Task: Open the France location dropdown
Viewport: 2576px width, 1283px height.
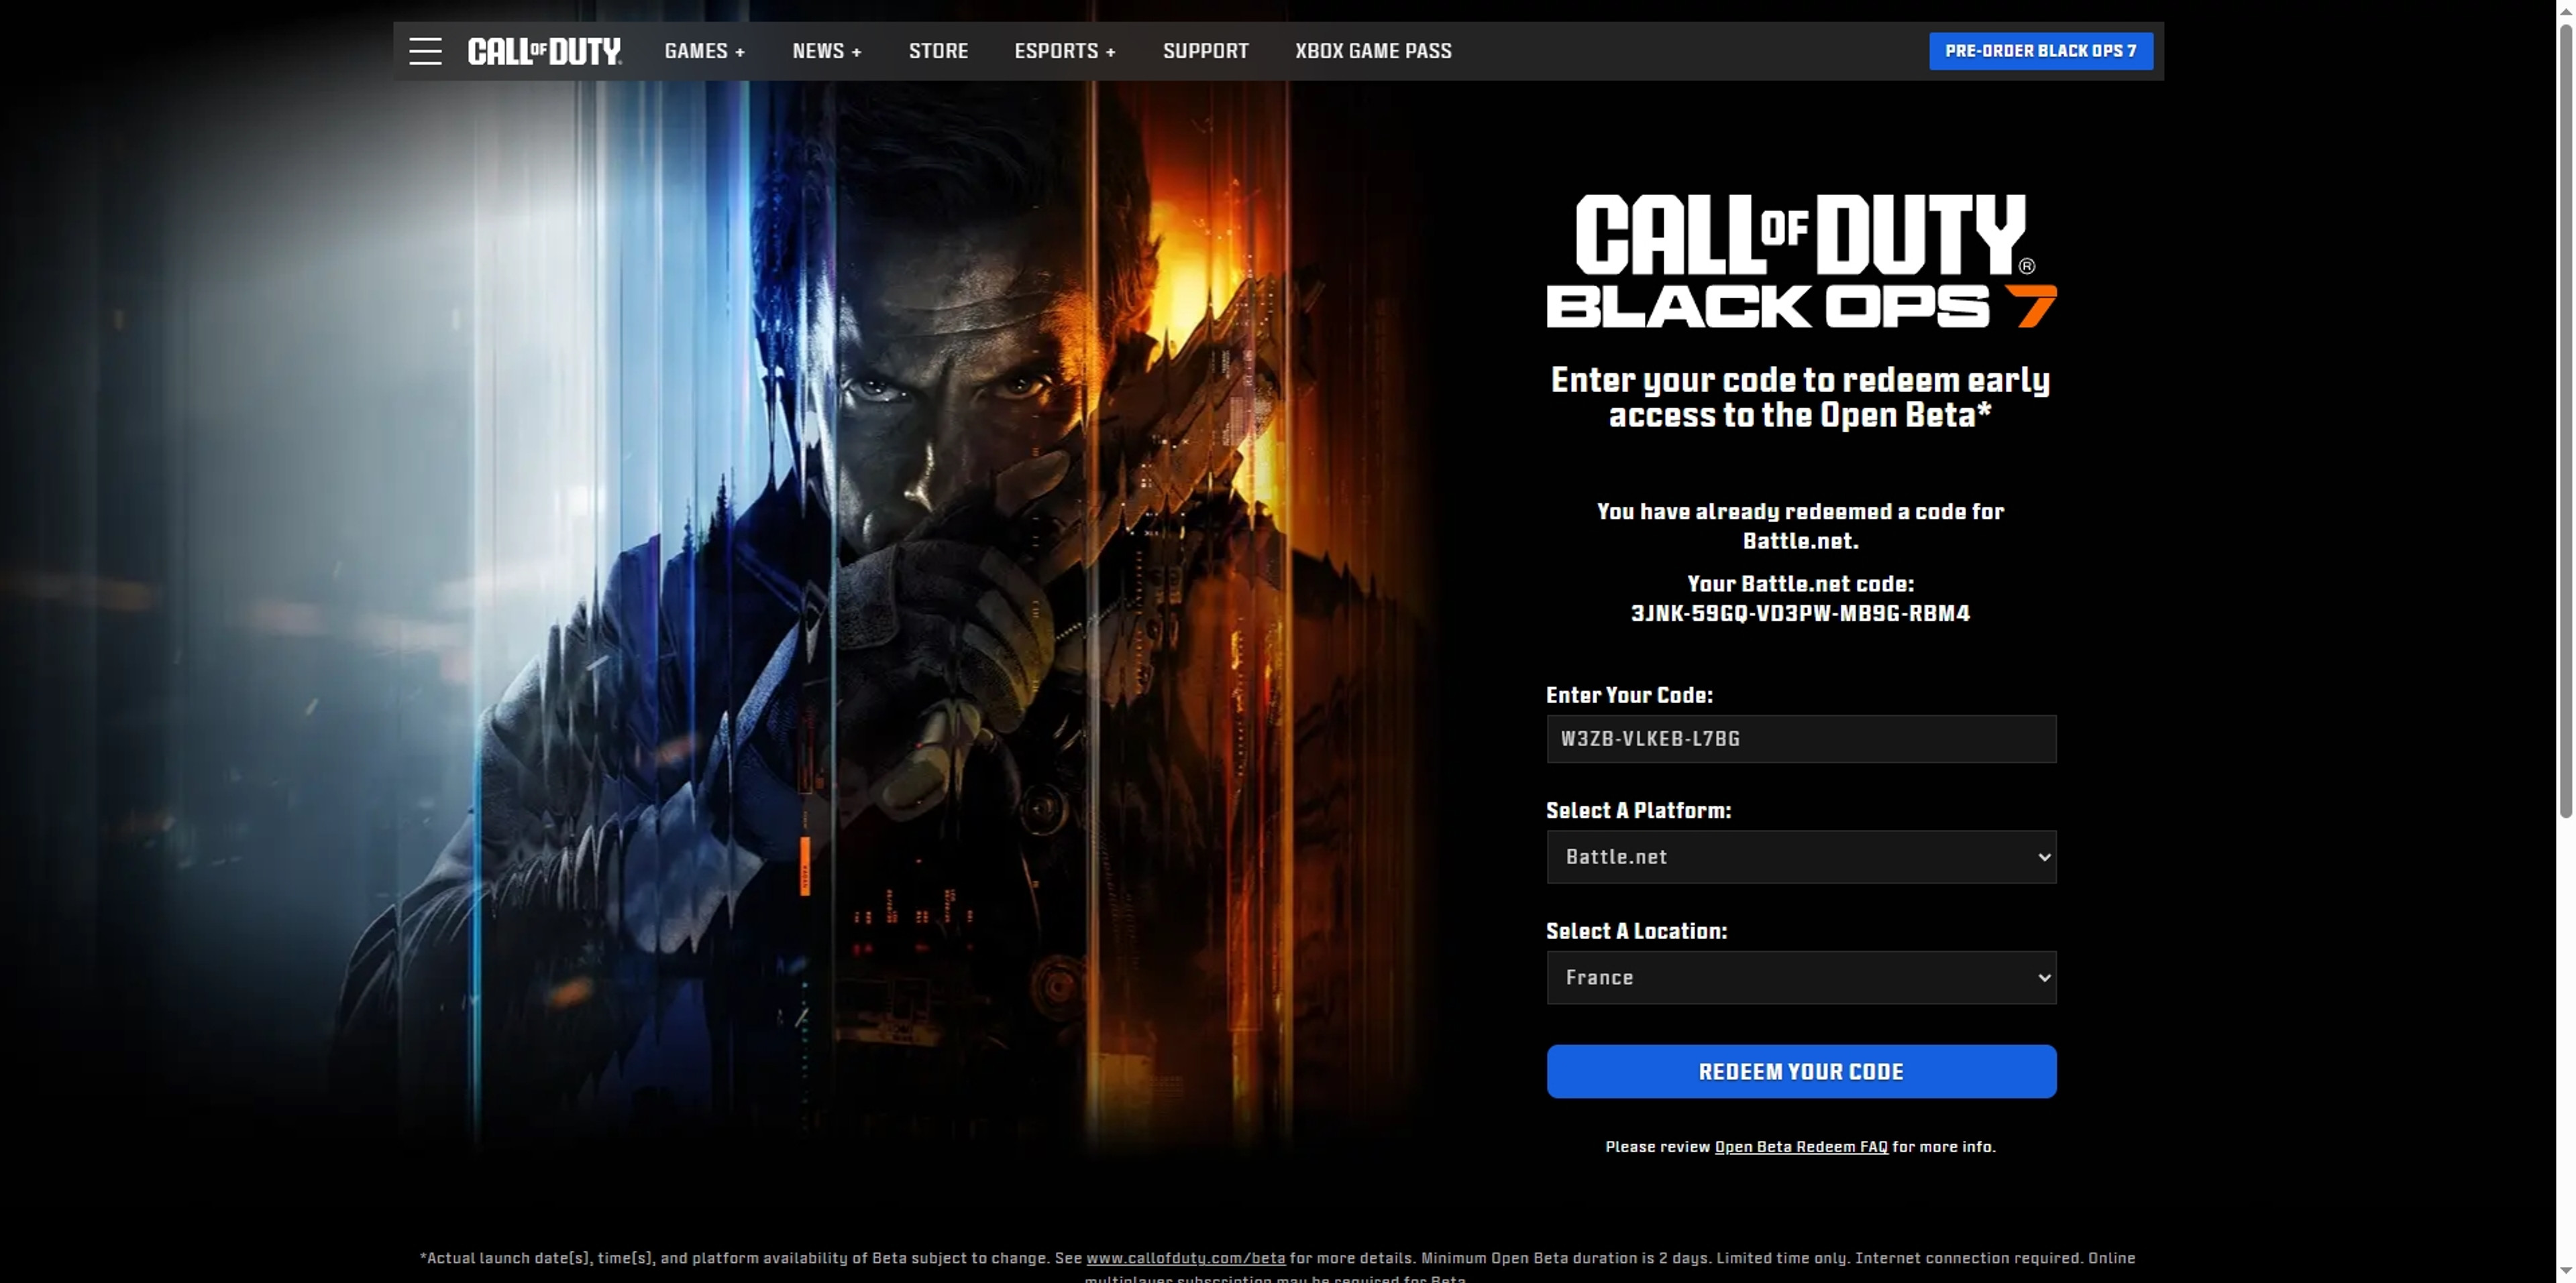Action: point(1801,977)
